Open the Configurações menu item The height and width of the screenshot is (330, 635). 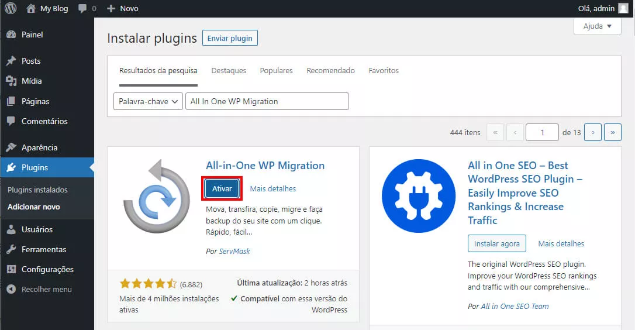pyautogui.click(x=47, y=269)
